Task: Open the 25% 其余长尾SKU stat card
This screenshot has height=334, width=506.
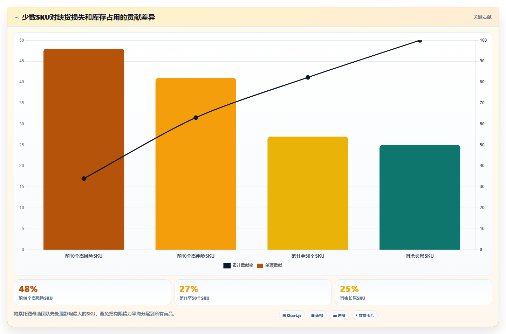Action: (x=413, y=292)
